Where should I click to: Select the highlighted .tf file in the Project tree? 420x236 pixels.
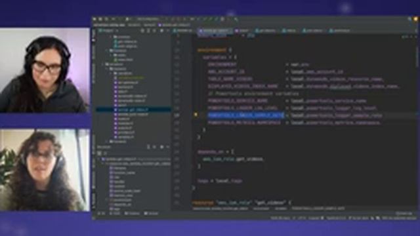[x=133, y=109]
